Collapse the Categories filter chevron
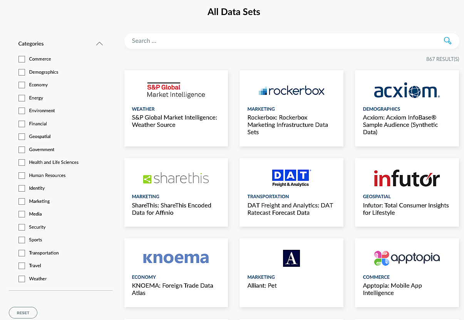This screenshot has height=320, width=464. tap(99, 44)
